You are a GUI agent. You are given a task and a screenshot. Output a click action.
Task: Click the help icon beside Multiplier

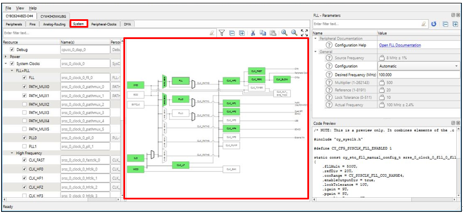click(x=329, y=82)
